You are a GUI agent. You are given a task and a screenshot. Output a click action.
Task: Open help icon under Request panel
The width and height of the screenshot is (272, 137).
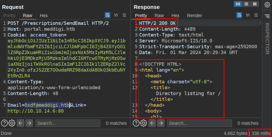click(x=4, y=123)
